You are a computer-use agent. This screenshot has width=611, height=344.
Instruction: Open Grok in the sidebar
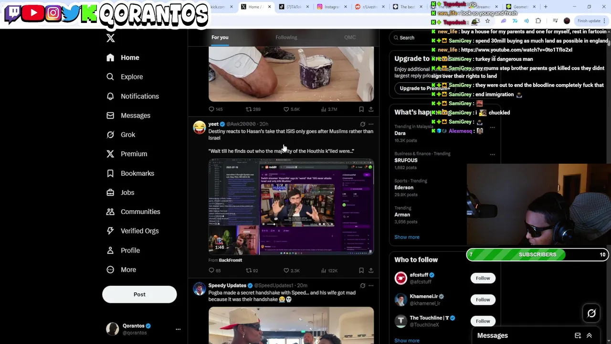click(121, 135)
